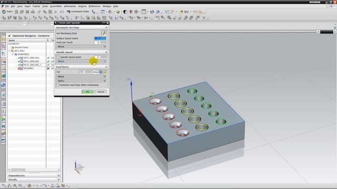Select the Unused Items node
This screenshot has height=189, width=337.
pyautogui.click(x=21, y=47)
